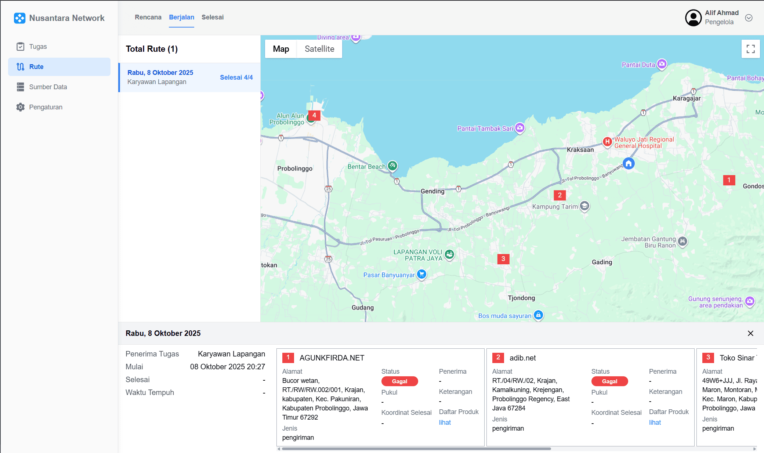Click the Selesai 4/4 status text
Screen dimensions: 764x453
[236, 77]
